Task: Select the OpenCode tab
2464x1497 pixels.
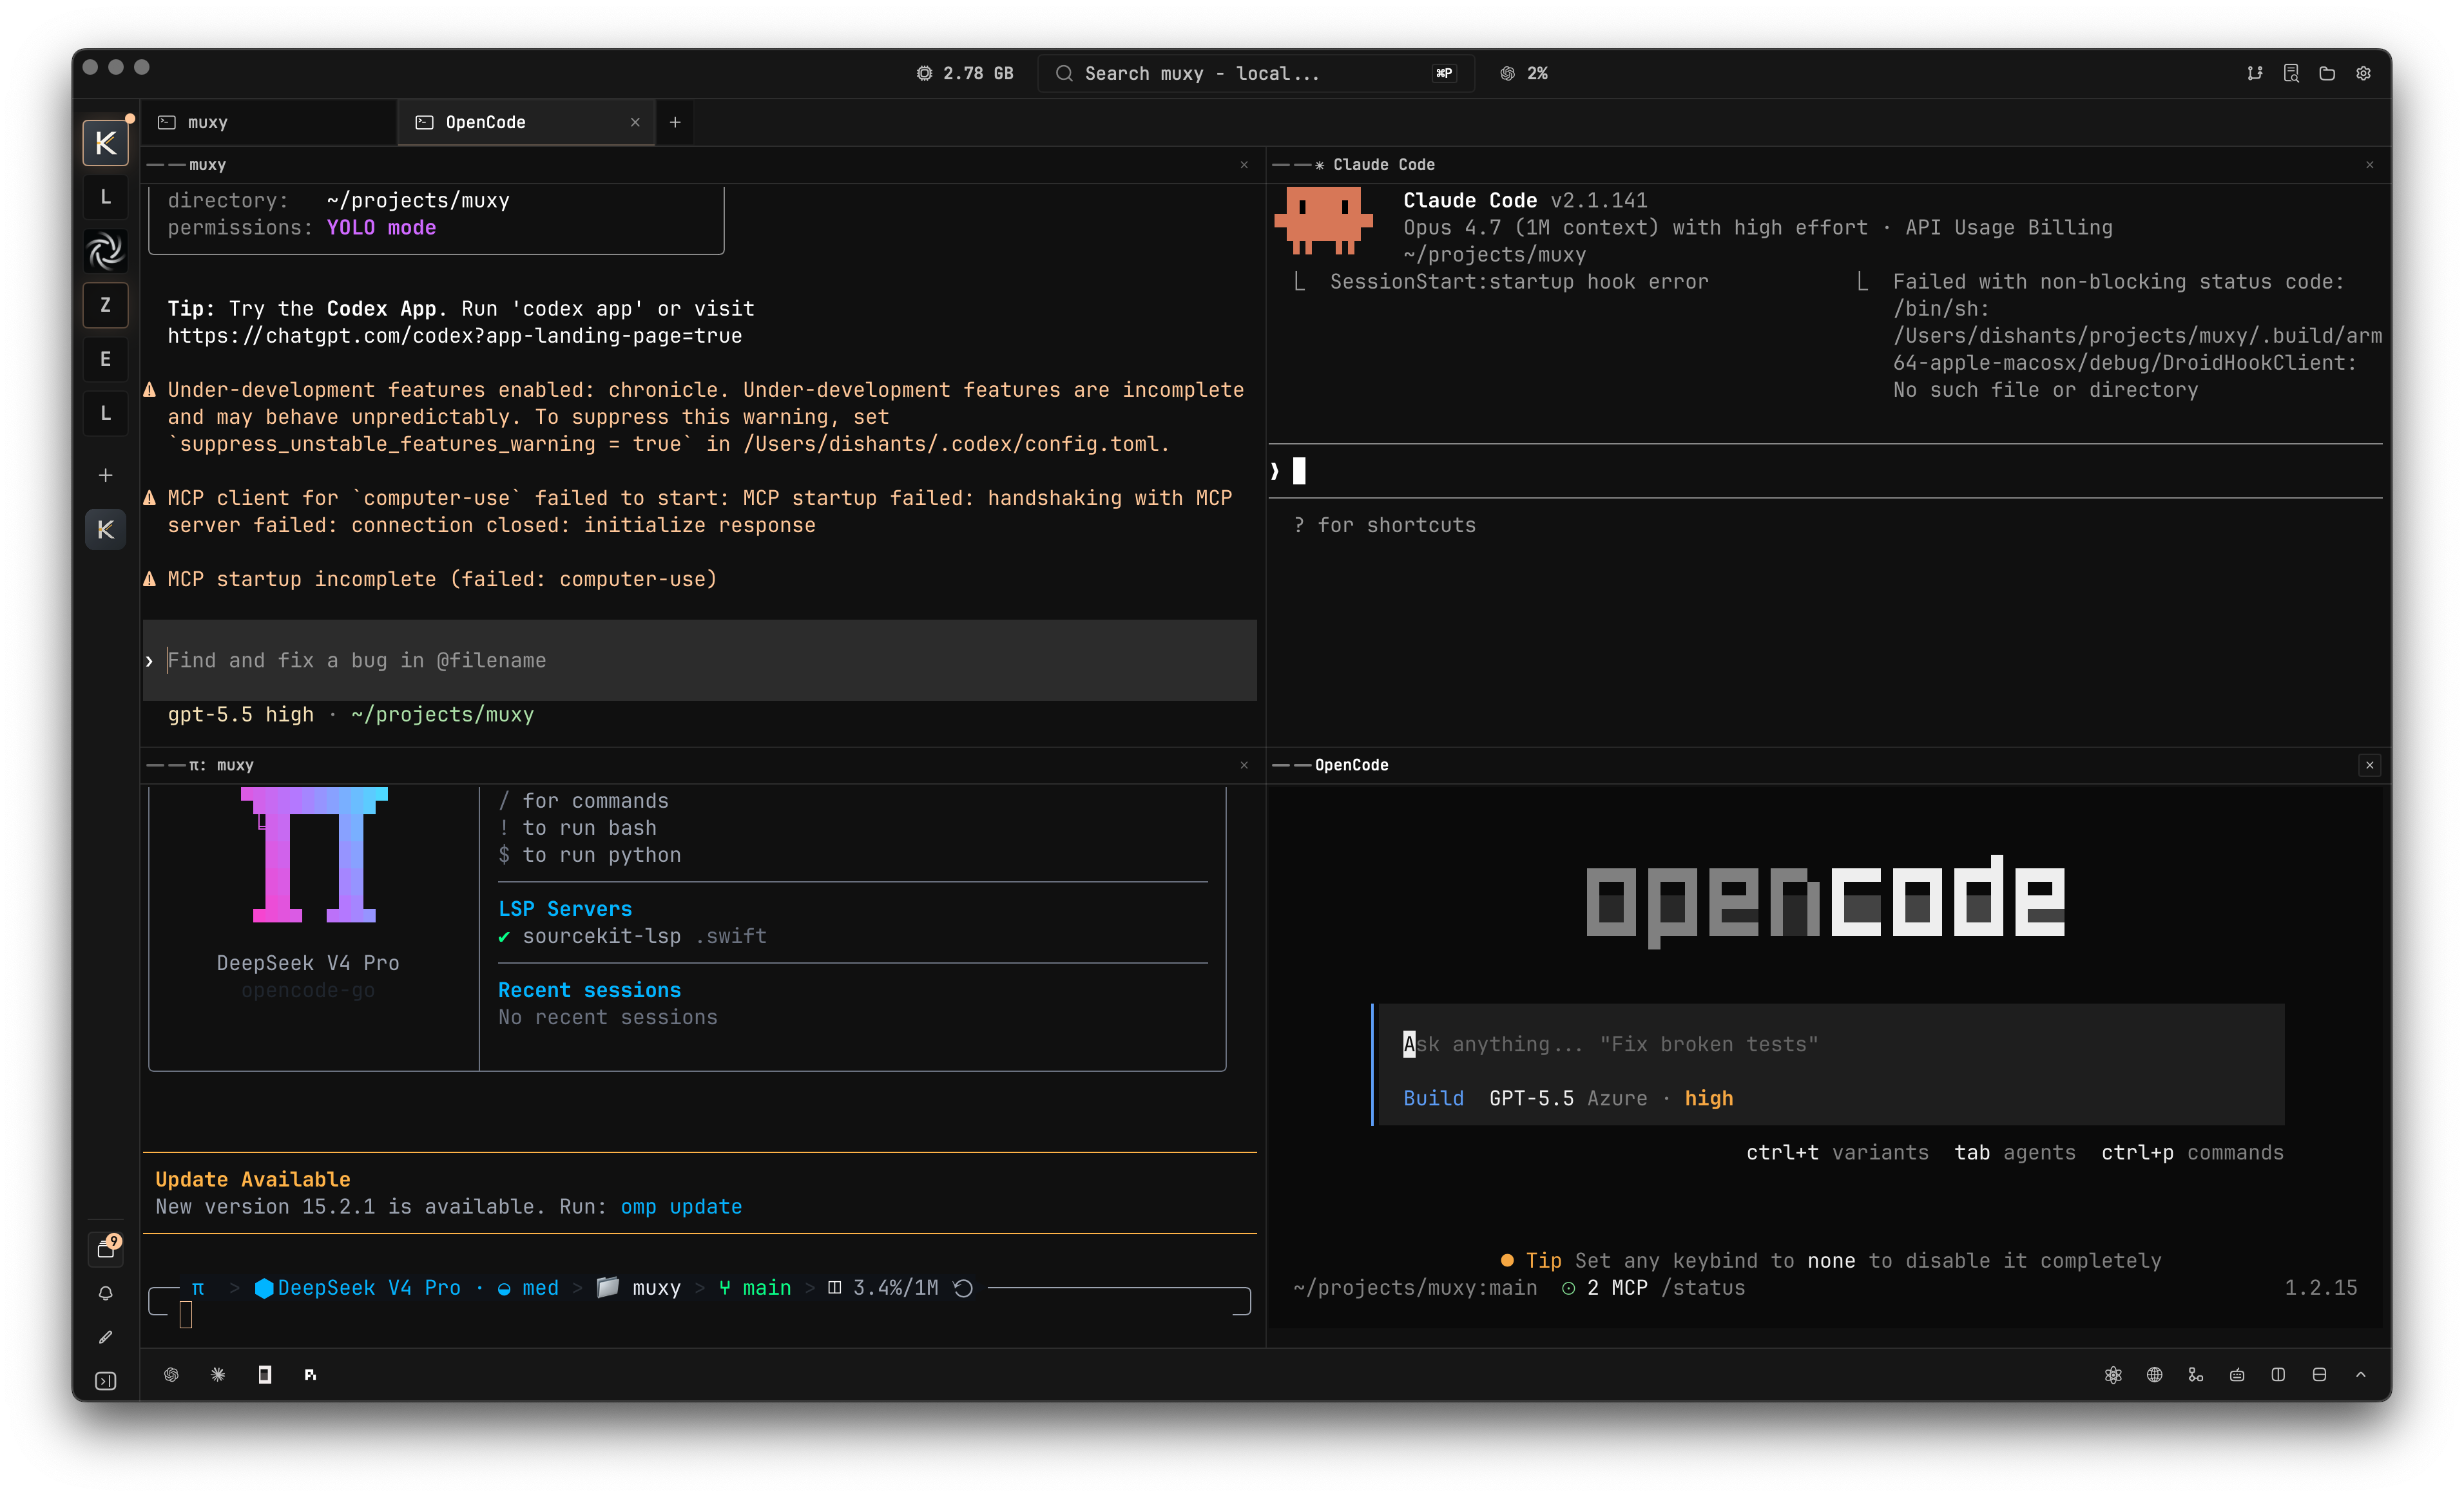Action: 526,122
